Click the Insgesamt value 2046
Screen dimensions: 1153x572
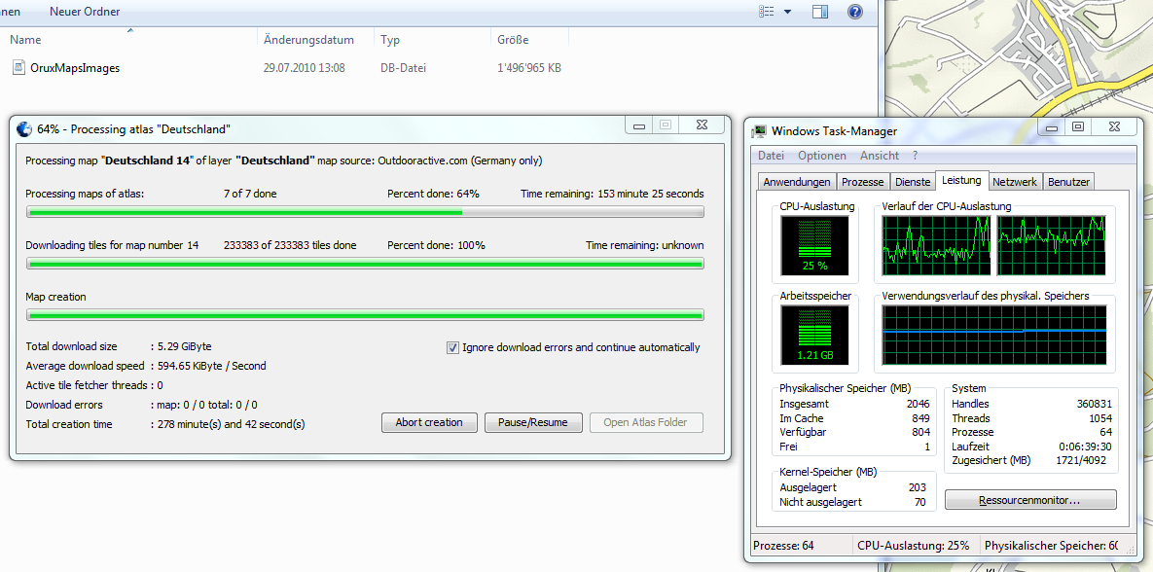(919, 404)
